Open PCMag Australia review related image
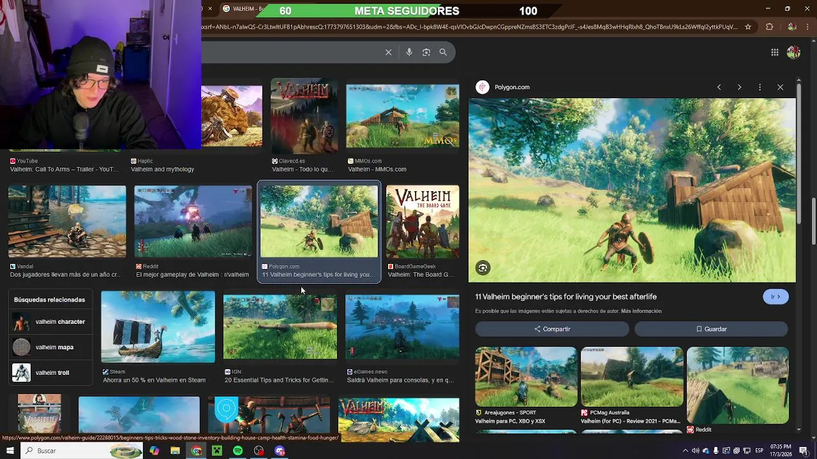This screenshot has width=817, height=459. [x=632, y=377]
